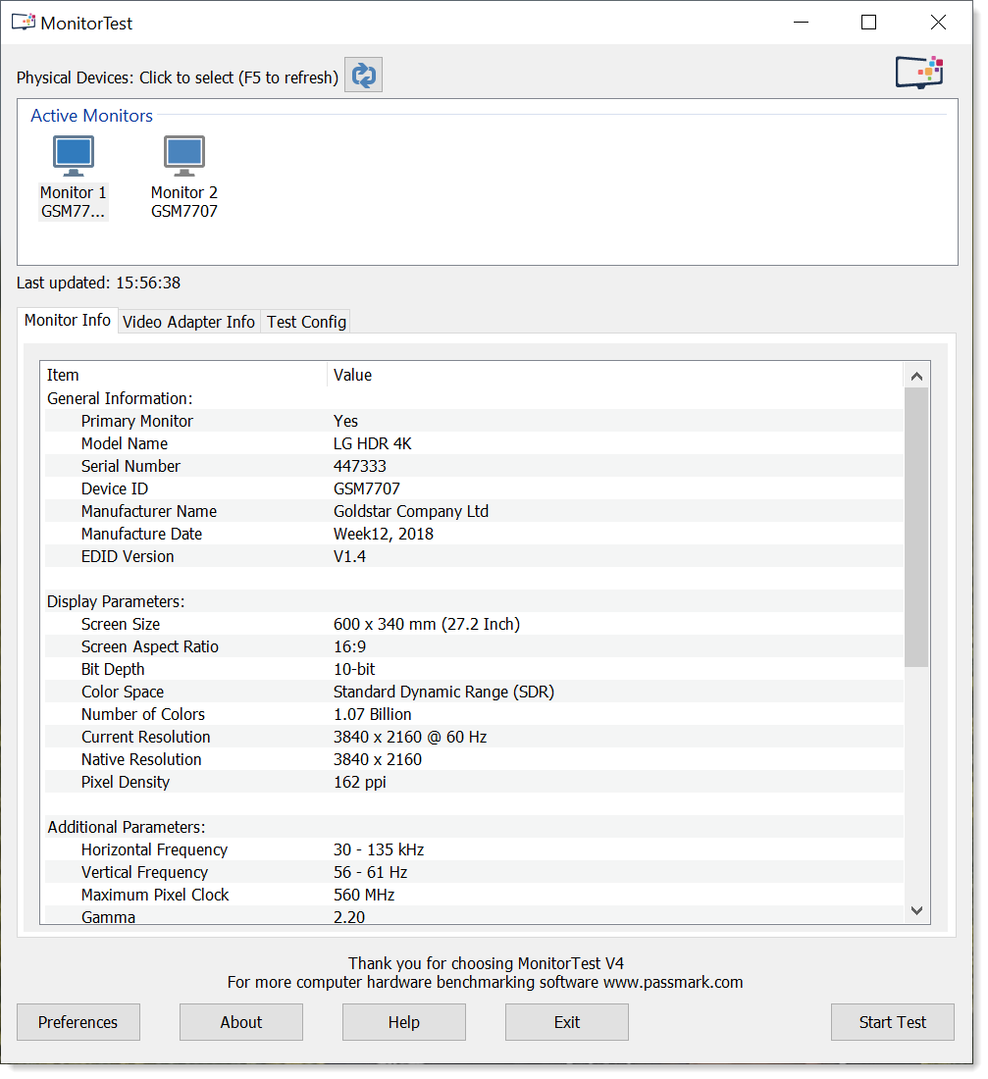Click the scrollbar up arrow

click(916, 375)
